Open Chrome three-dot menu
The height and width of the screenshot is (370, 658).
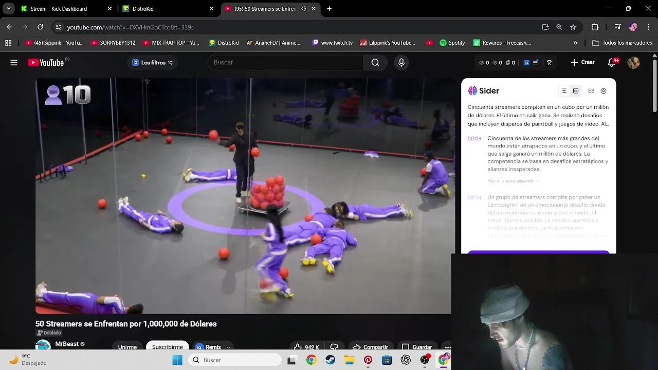coord(649,27)
